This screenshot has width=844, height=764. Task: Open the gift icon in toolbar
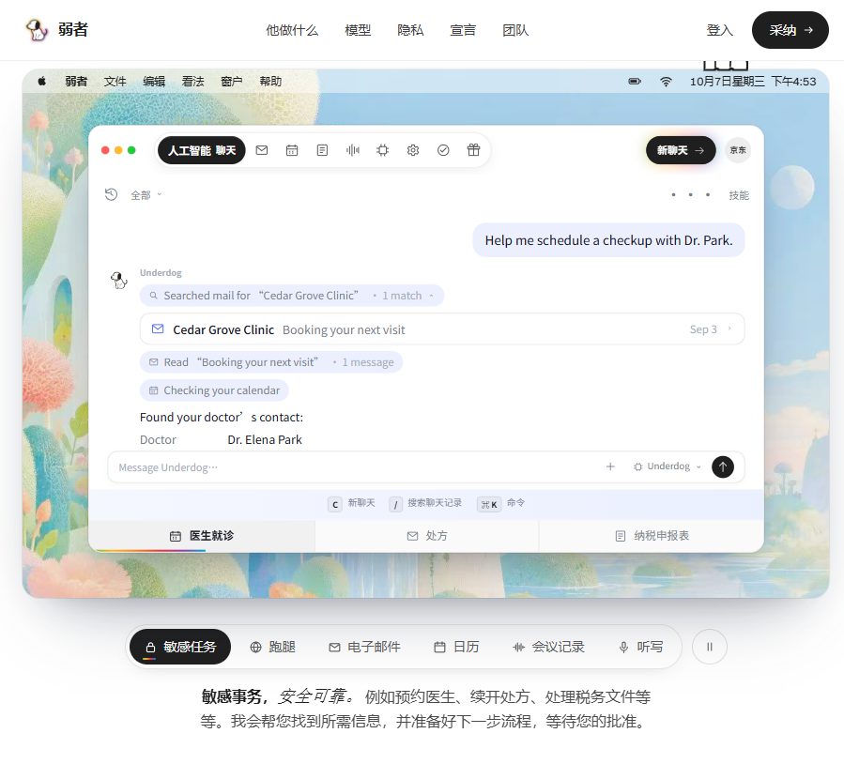pos(473,150)
